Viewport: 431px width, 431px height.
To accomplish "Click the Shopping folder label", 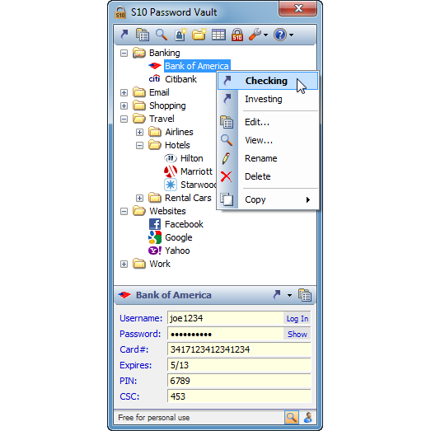I will point(167,105).
